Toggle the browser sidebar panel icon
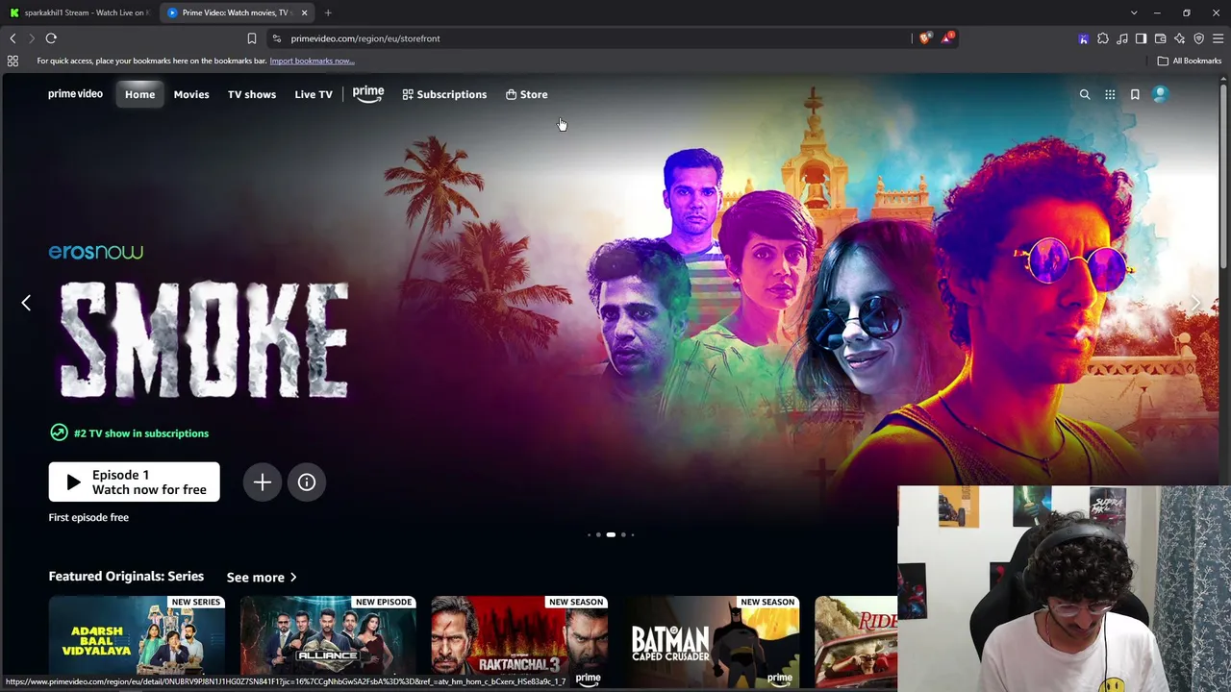 1142,38
